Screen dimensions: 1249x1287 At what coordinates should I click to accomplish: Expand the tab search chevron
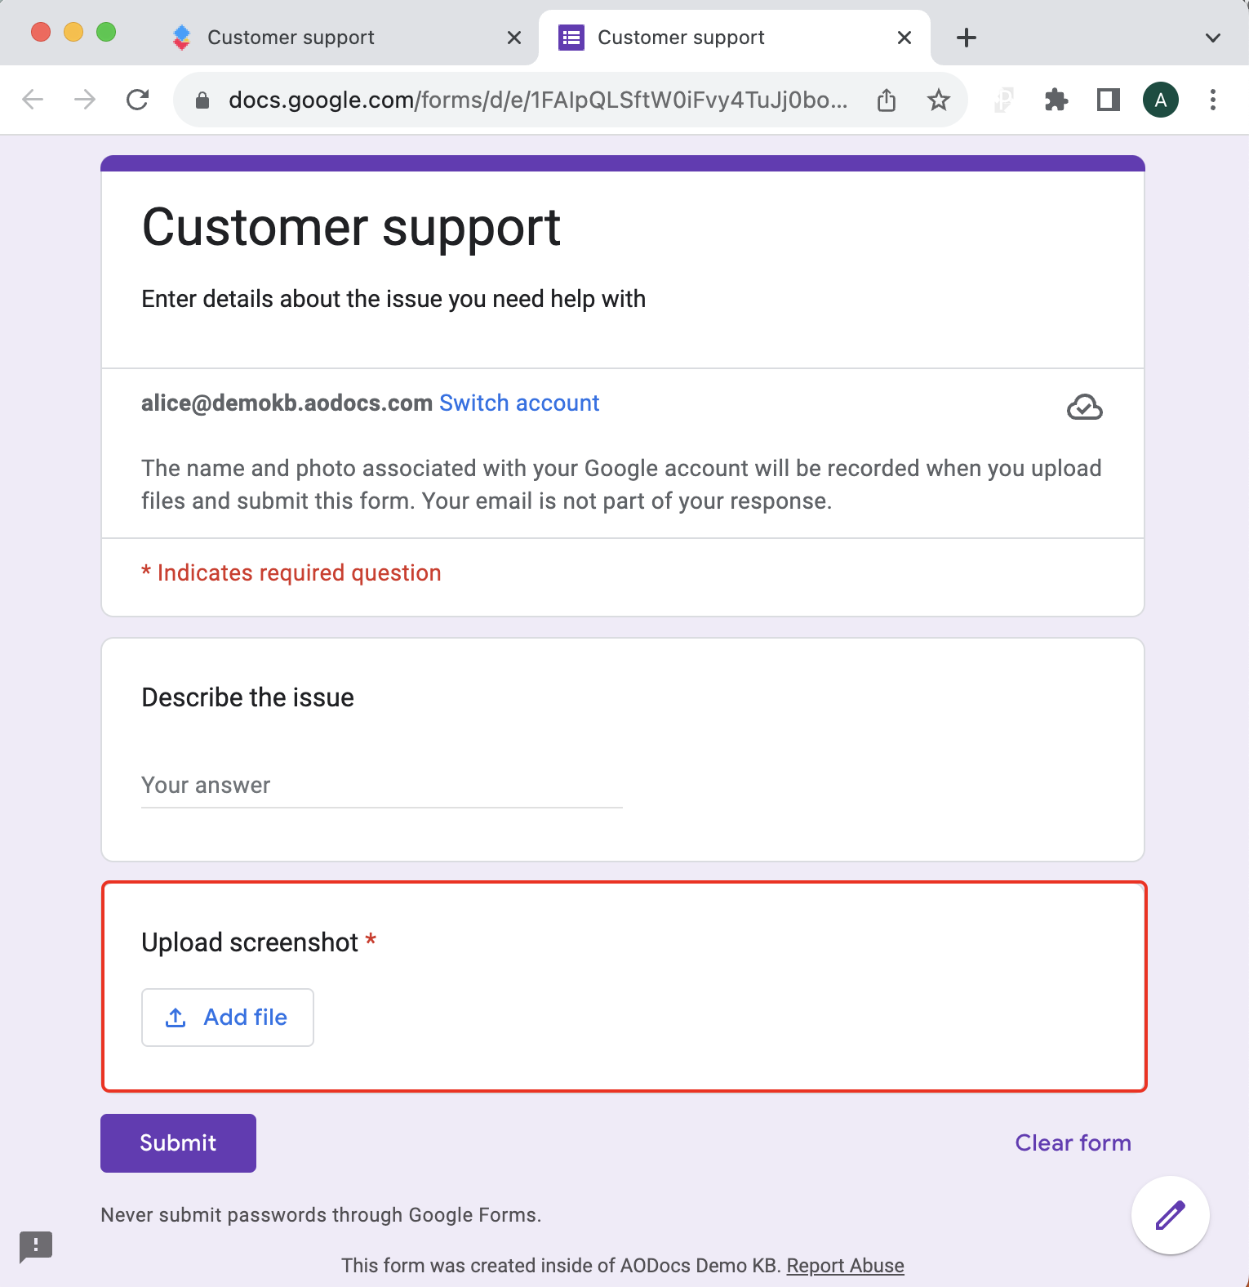[1213, 38]
